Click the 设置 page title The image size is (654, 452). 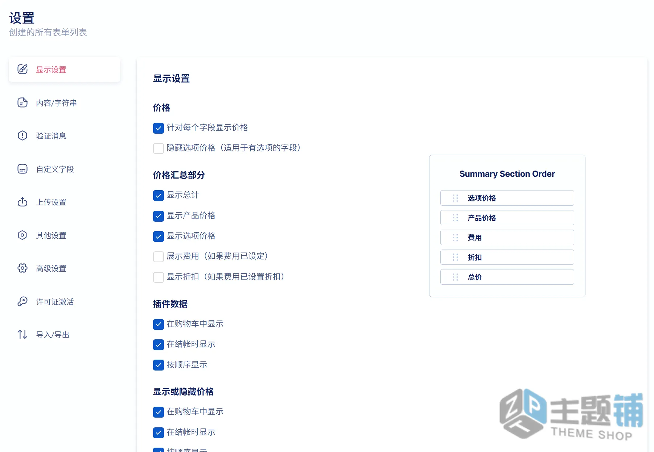click(22, 18)
